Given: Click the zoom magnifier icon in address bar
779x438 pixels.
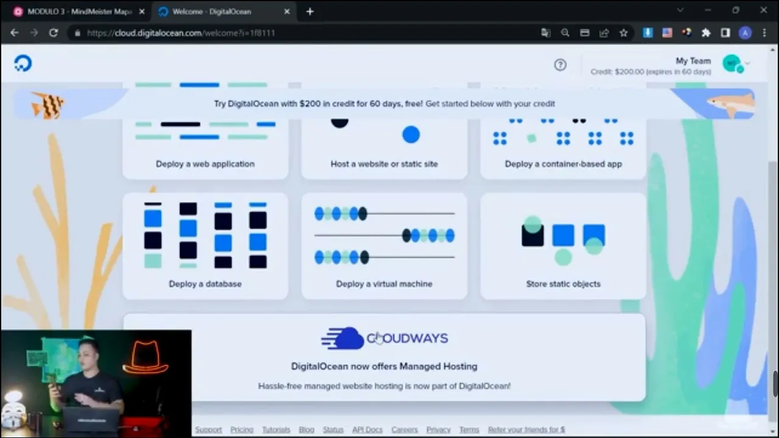Looking at the screenshot, I should pyautogui.click(x=565, y=33).
